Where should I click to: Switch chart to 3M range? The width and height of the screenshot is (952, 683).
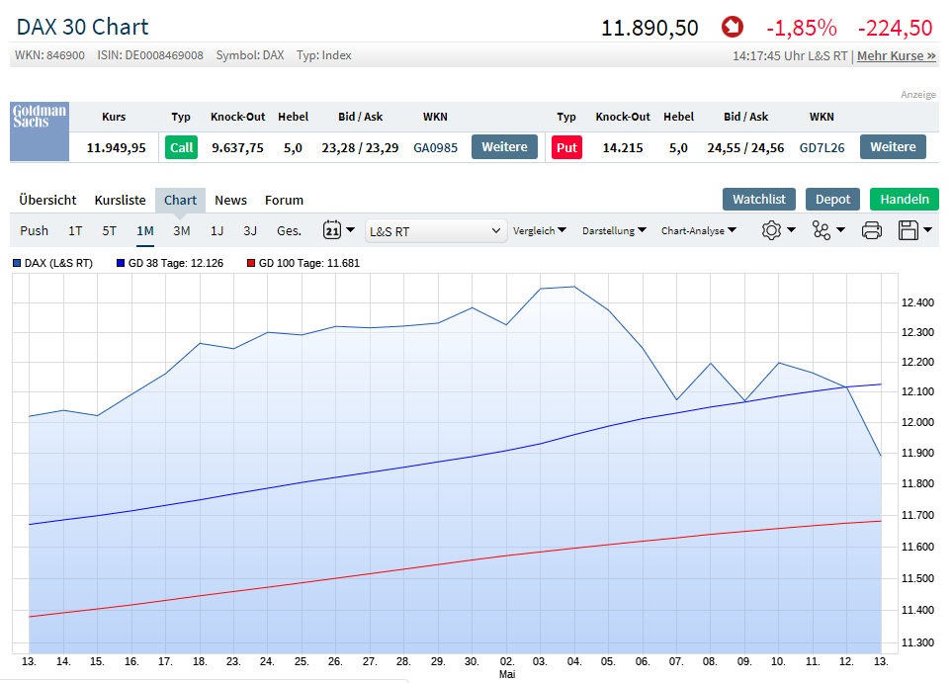click(x=182, y=230)
